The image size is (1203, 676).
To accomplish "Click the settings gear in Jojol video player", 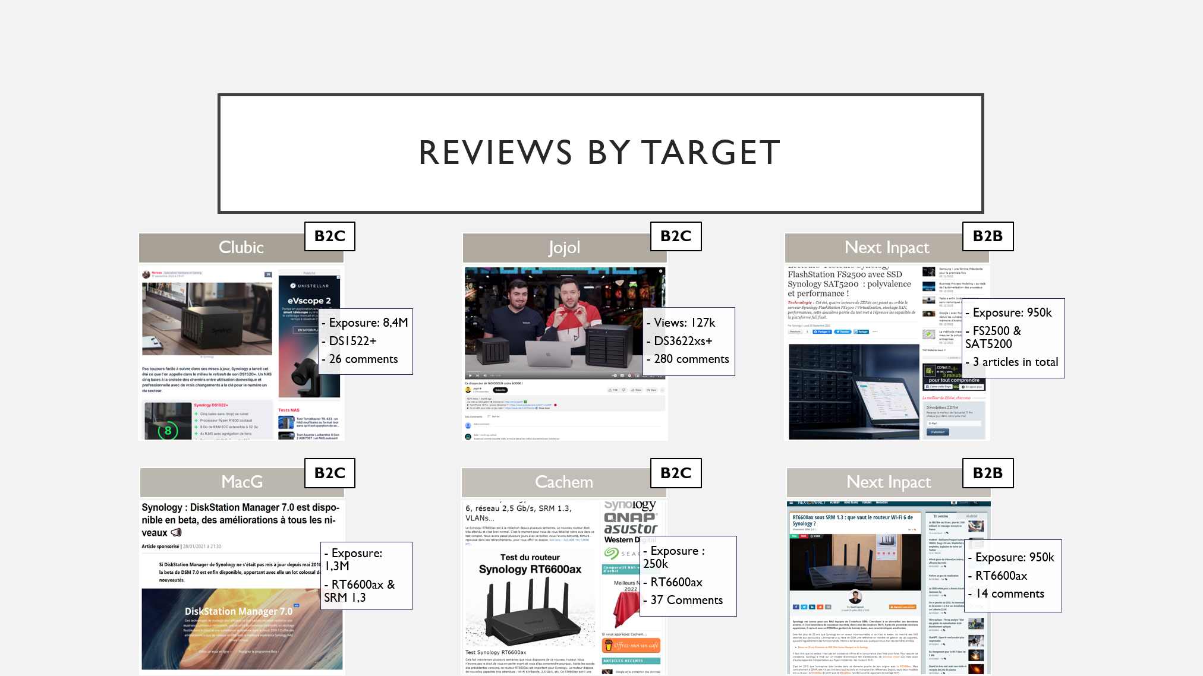I will point(629,375).
